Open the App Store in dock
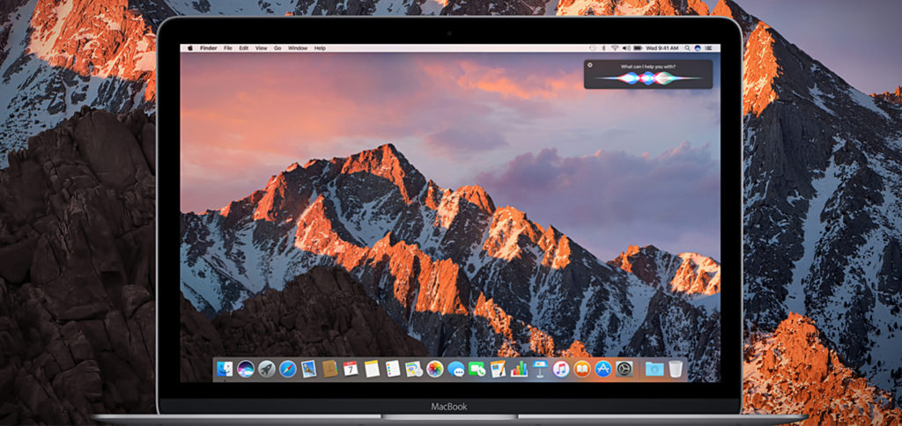 tap(603, 369)
